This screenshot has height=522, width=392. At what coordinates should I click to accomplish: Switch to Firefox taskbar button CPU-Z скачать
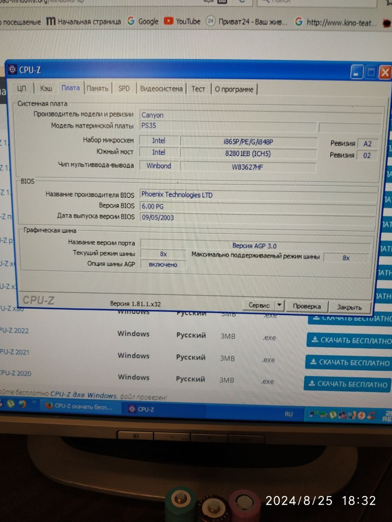[81, 406]
